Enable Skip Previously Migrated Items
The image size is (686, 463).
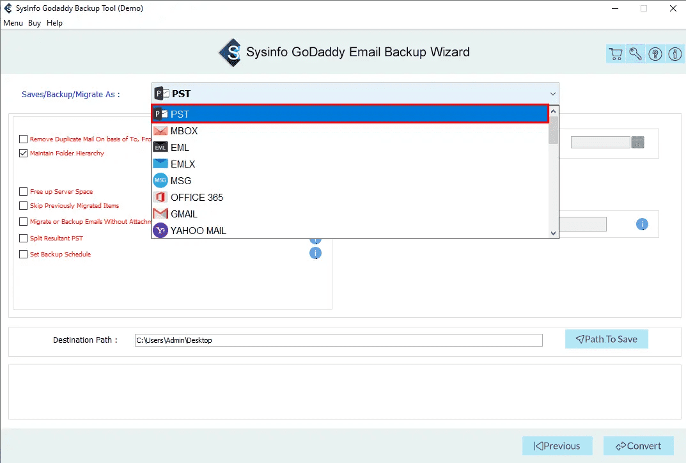(23, 205)
